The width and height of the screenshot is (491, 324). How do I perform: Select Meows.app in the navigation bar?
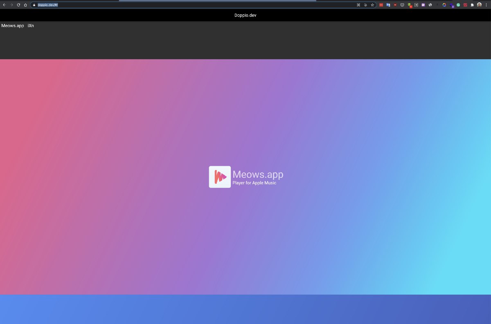[13, 26]
